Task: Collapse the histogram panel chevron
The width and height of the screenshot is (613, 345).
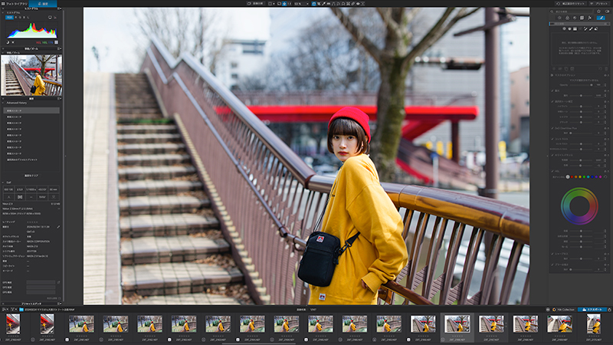Action: [x=3, y=12]
